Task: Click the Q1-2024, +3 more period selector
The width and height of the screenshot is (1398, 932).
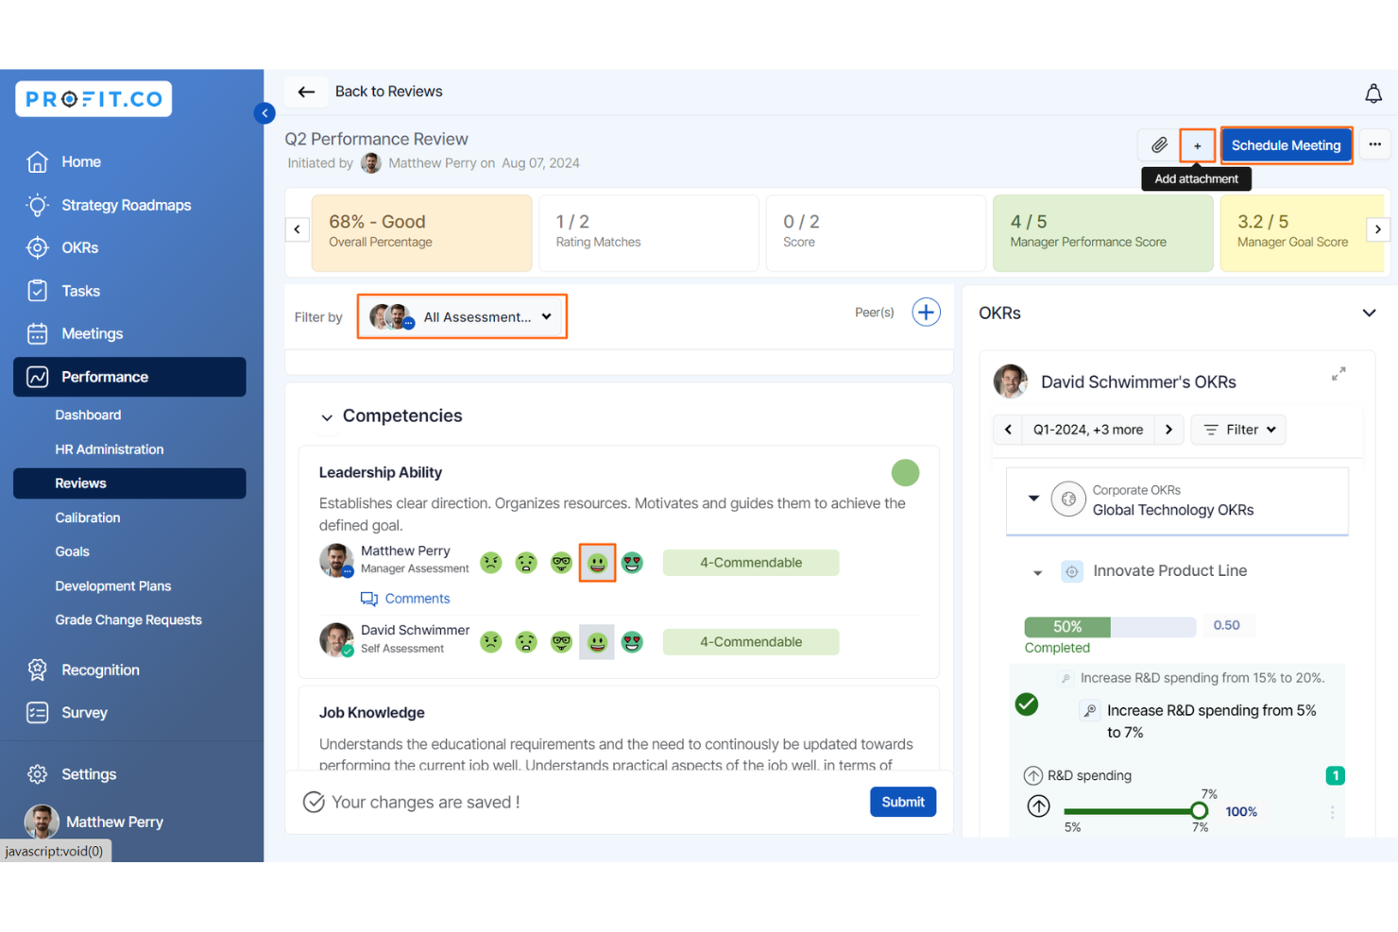Action: [1087, 430]
